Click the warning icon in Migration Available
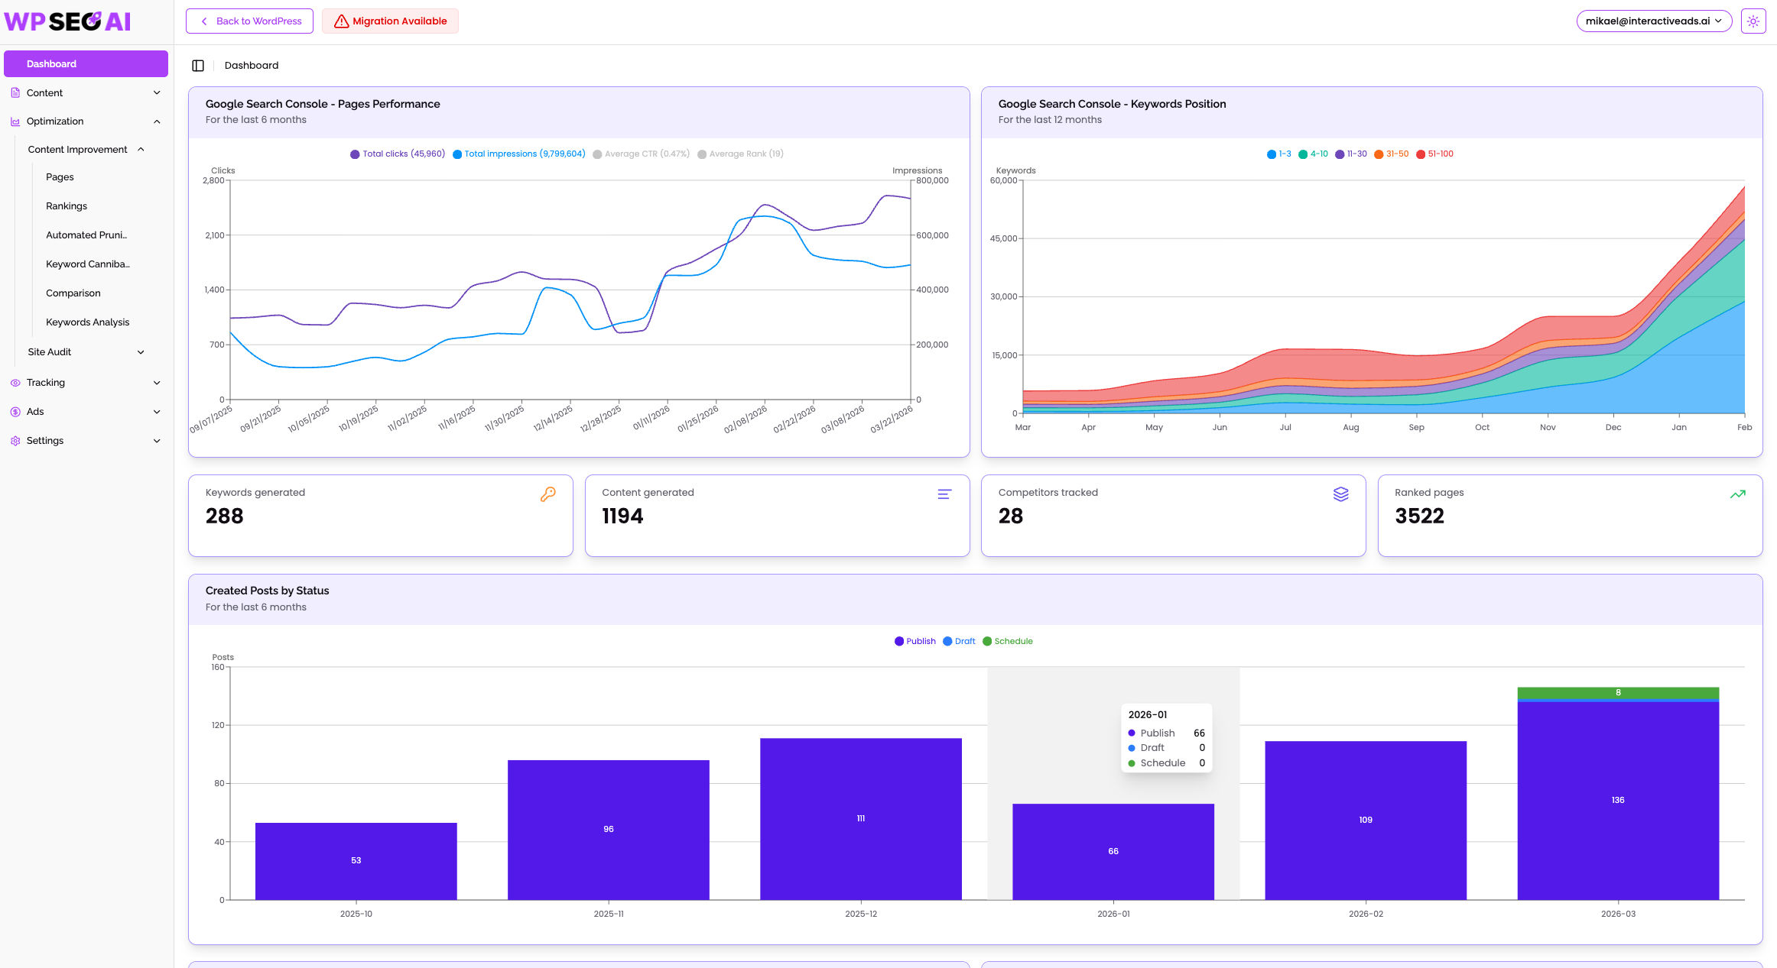 [x=341, y=21]
